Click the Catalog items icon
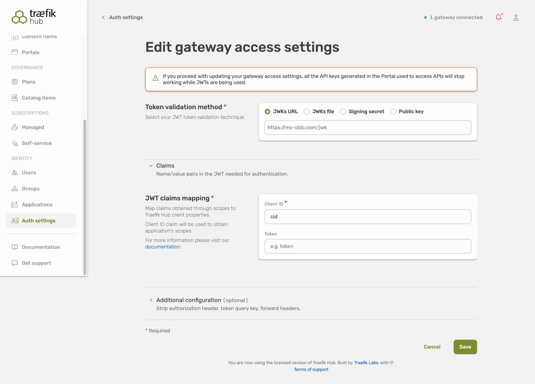The width and height of the screenshot is (535, 384). [x=15, y=98]
